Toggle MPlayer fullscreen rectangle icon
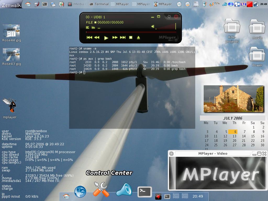 pyautogui.click(x=159, y=16)
